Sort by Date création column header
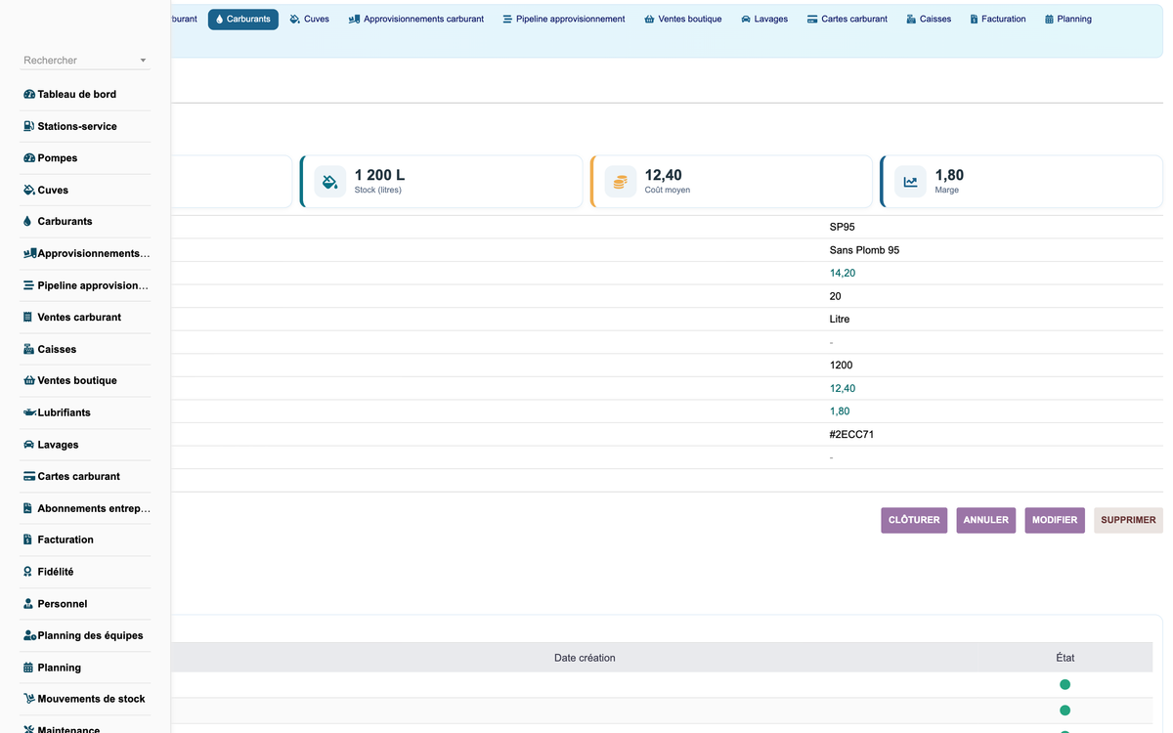1173x733 pixels. [585, 658]
